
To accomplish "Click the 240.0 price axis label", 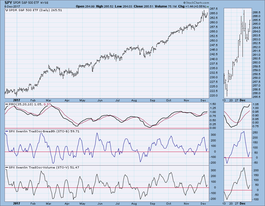I will (214, 59).
